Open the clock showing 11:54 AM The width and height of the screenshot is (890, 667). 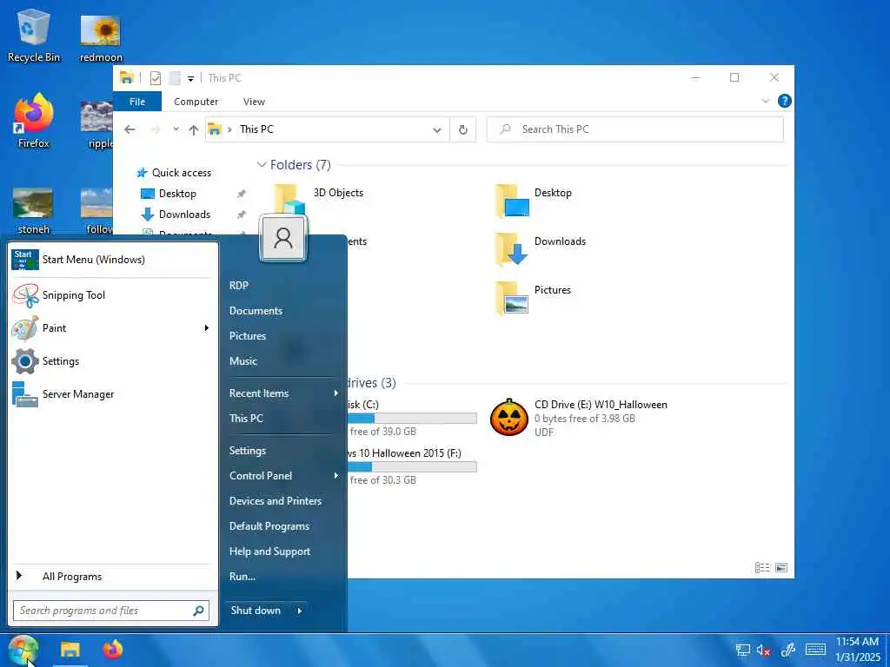(x=857, y=650)
